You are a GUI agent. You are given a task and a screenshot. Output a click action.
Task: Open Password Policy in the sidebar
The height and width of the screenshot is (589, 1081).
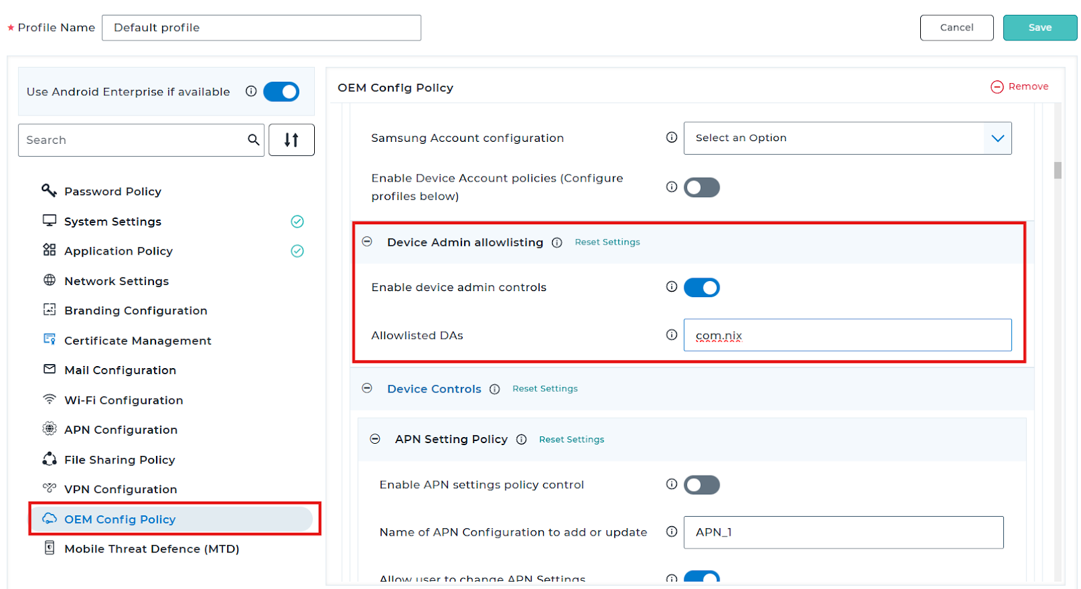click(113, 191)
